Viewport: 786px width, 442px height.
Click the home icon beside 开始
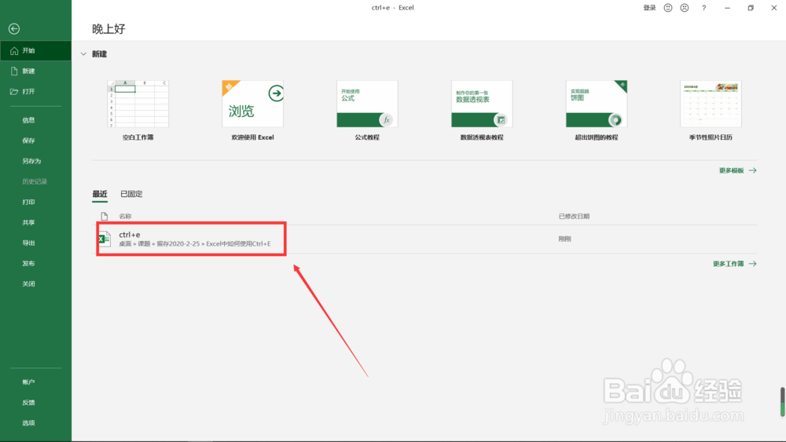pos(14,50)
